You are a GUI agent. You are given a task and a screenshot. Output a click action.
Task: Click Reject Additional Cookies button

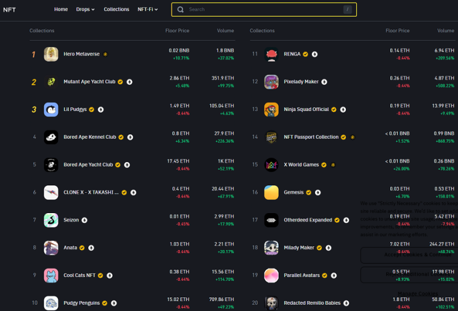409,275
